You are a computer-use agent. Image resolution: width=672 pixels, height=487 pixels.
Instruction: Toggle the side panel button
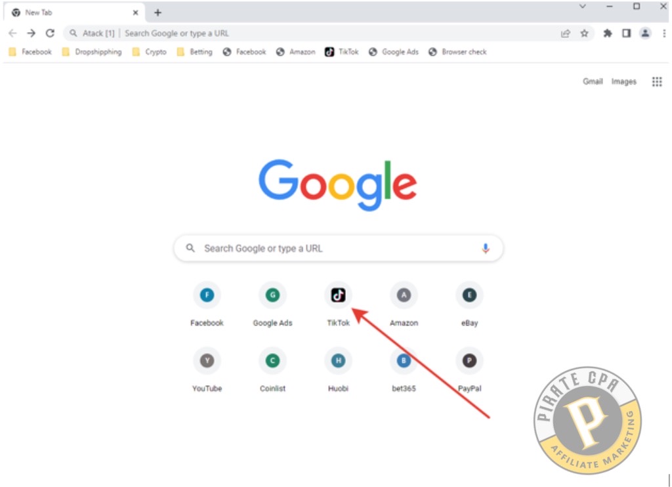[x=626, y=33]
